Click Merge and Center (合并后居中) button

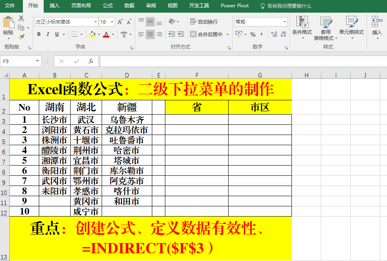(x=206, y=34)
